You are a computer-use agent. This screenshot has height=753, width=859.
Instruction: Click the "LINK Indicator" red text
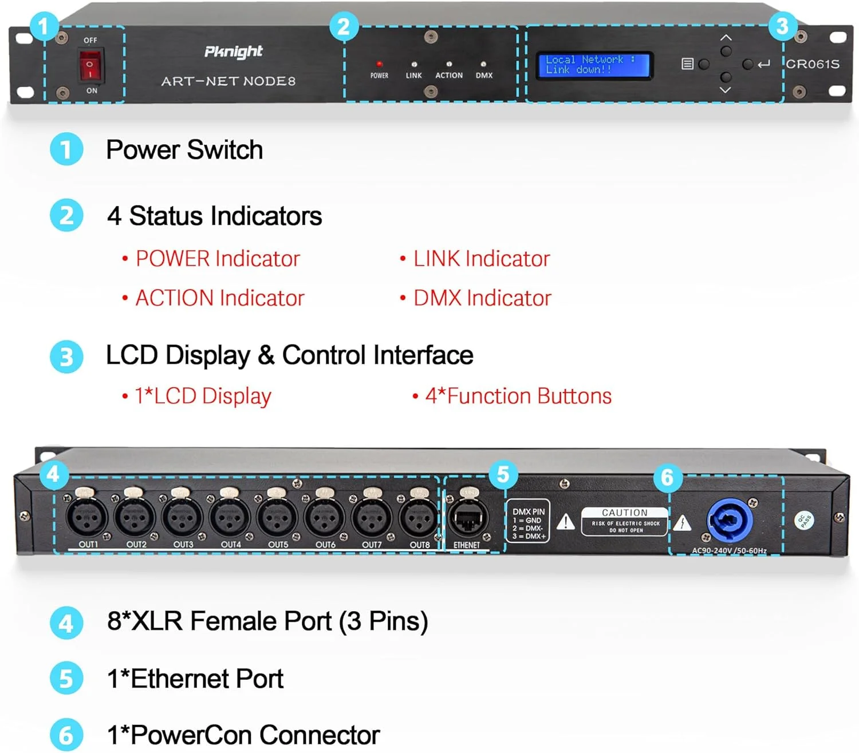point(481,259)
